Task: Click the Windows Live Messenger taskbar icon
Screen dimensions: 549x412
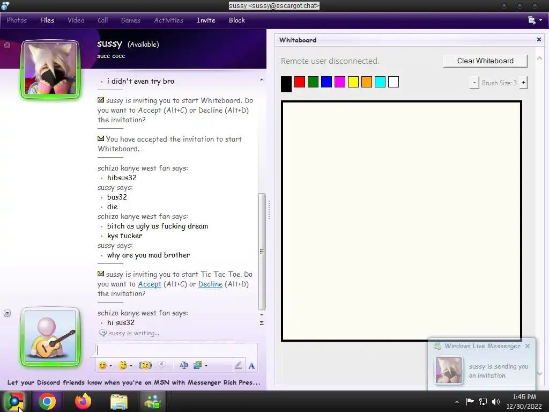Action: tap(153, 401)
